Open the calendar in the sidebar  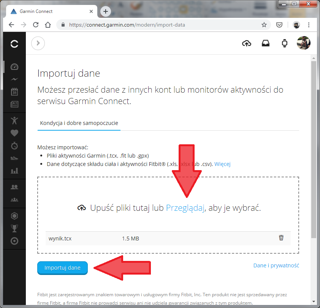click(x=14, y=92)
